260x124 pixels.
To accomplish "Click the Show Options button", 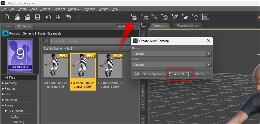I will [x=154, y=74].
